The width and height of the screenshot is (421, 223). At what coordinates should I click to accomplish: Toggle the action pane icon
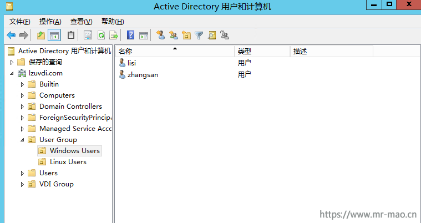point(144,35)
